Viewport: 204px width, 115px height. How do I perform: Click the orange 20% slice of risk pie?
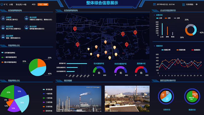(41, 63)
